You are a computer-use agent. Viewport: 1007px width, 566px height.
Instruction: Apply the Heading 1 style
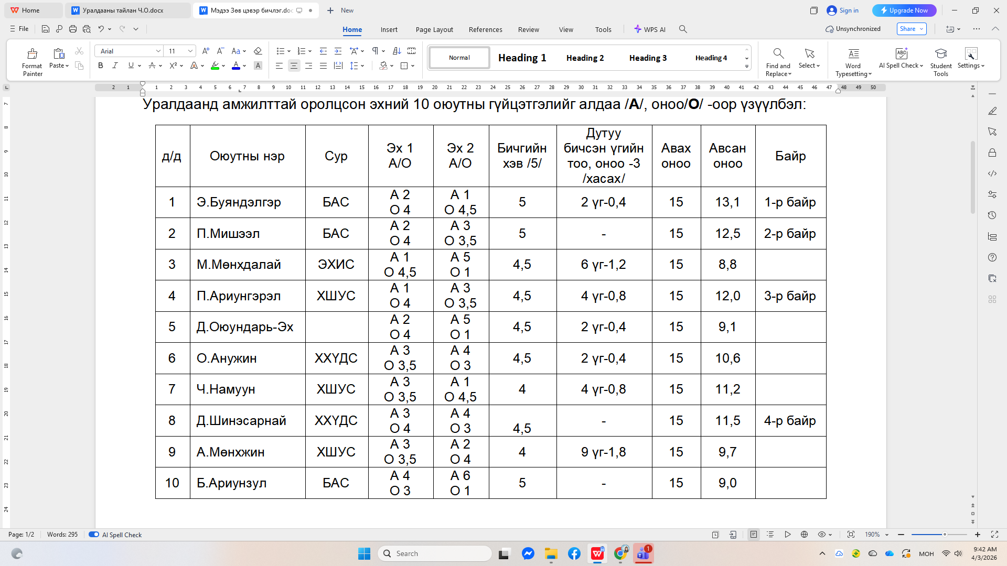(522, 58)
